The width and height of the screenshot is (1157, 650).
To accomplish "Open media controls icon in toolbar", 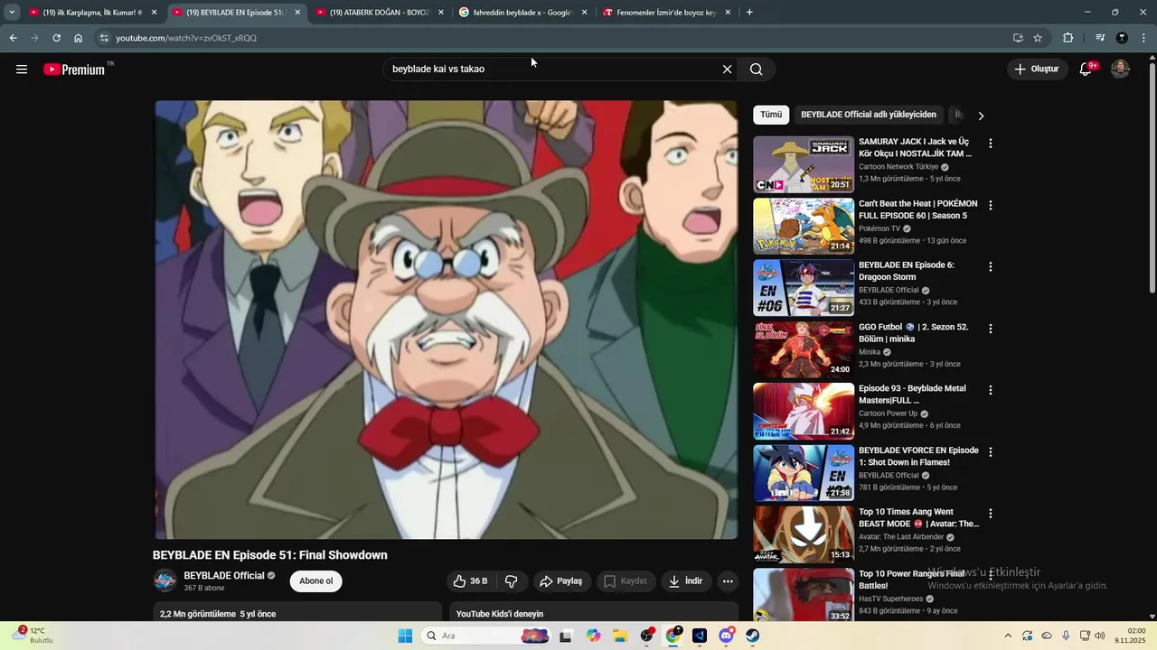I will (x=1100, y=38).
